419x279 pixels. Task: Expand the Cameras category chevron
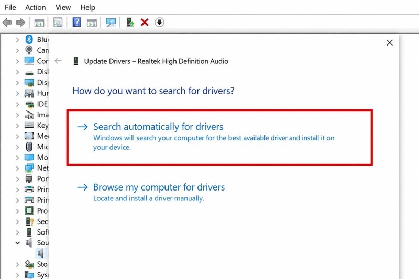[17, 50]
